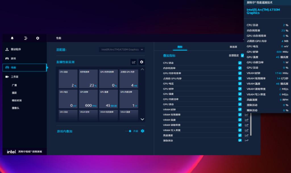
Task: Uncheck the GPU 温度 overlay checkbox
Action: click(x=240, y=94)
